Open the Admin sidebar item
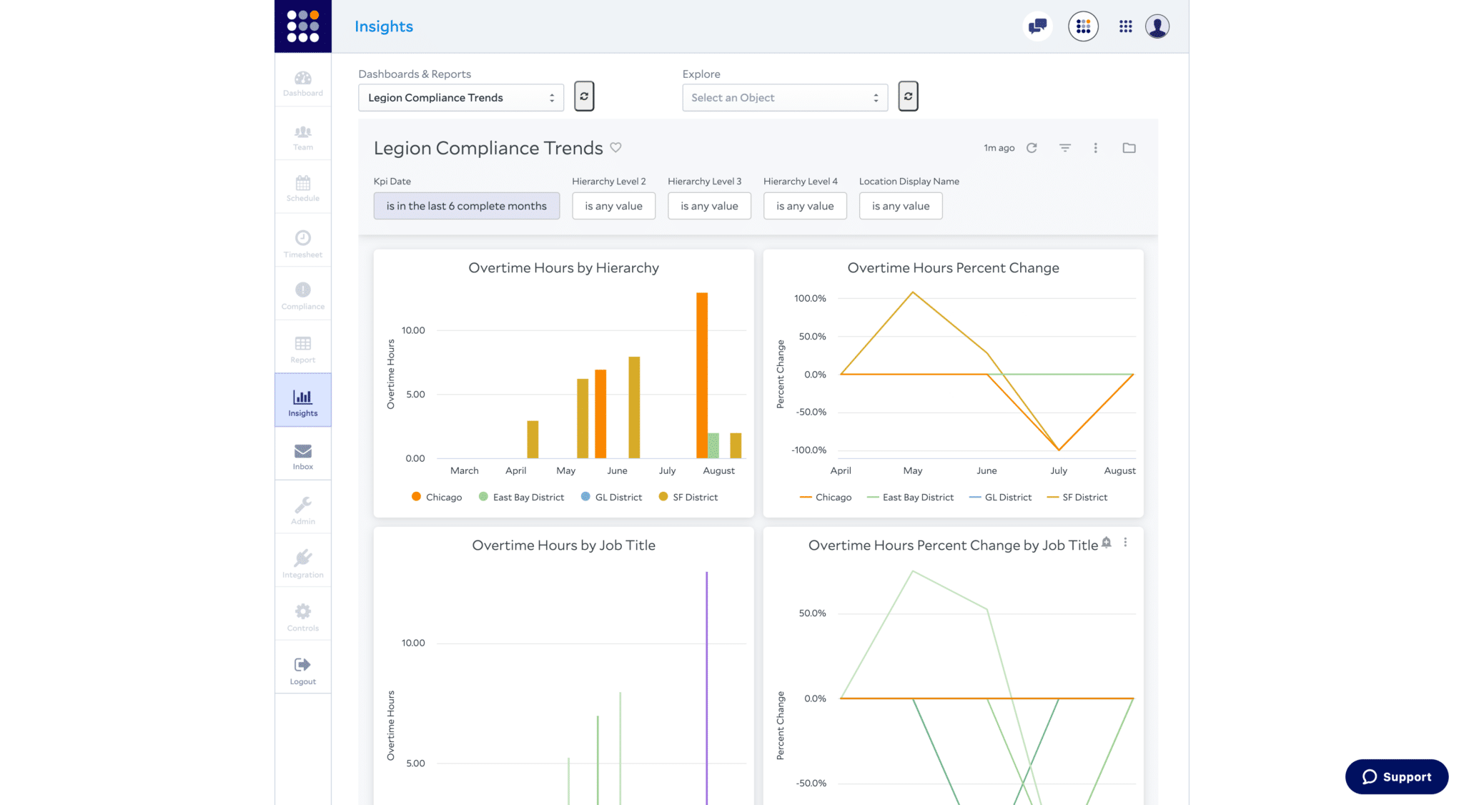Image resolution: width=1464 pixels, height=805 pixels. point(302,510)
